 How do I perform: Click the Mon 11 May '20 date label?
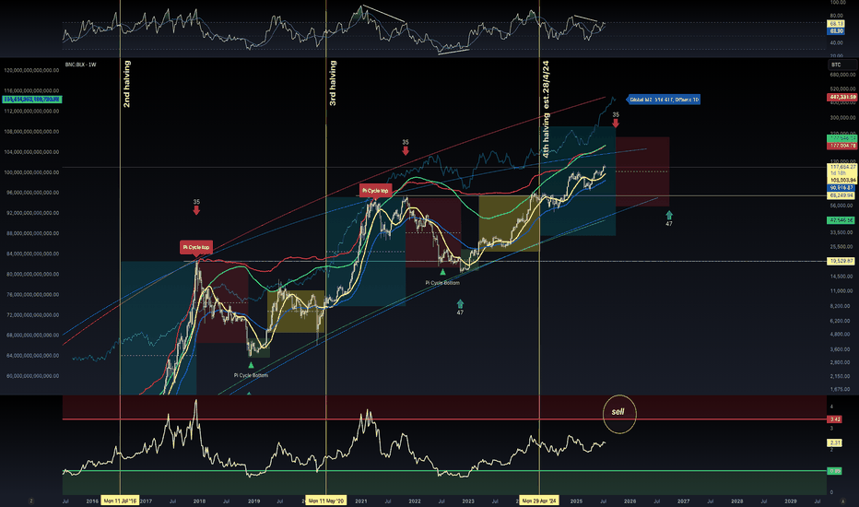click(x=326, y=501)
